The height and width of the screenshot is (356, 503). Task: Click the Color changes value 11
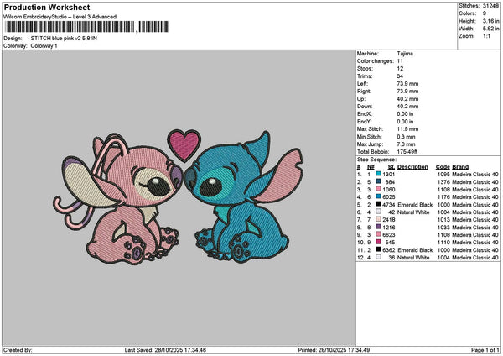(400, 61)
